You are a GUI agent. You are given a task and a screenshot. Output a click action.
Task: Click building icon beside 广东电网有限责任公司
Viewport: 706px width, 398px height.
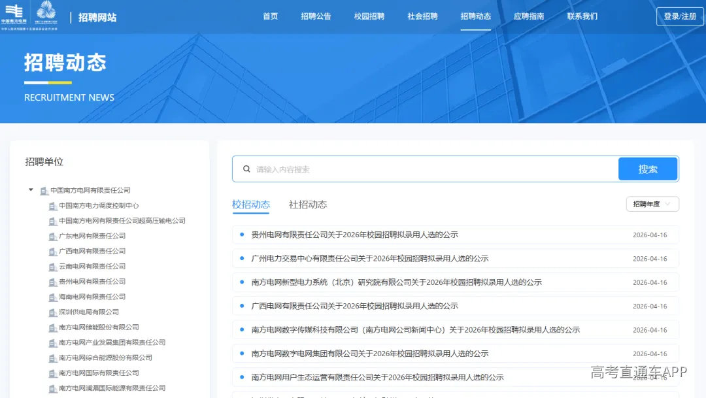53,237
